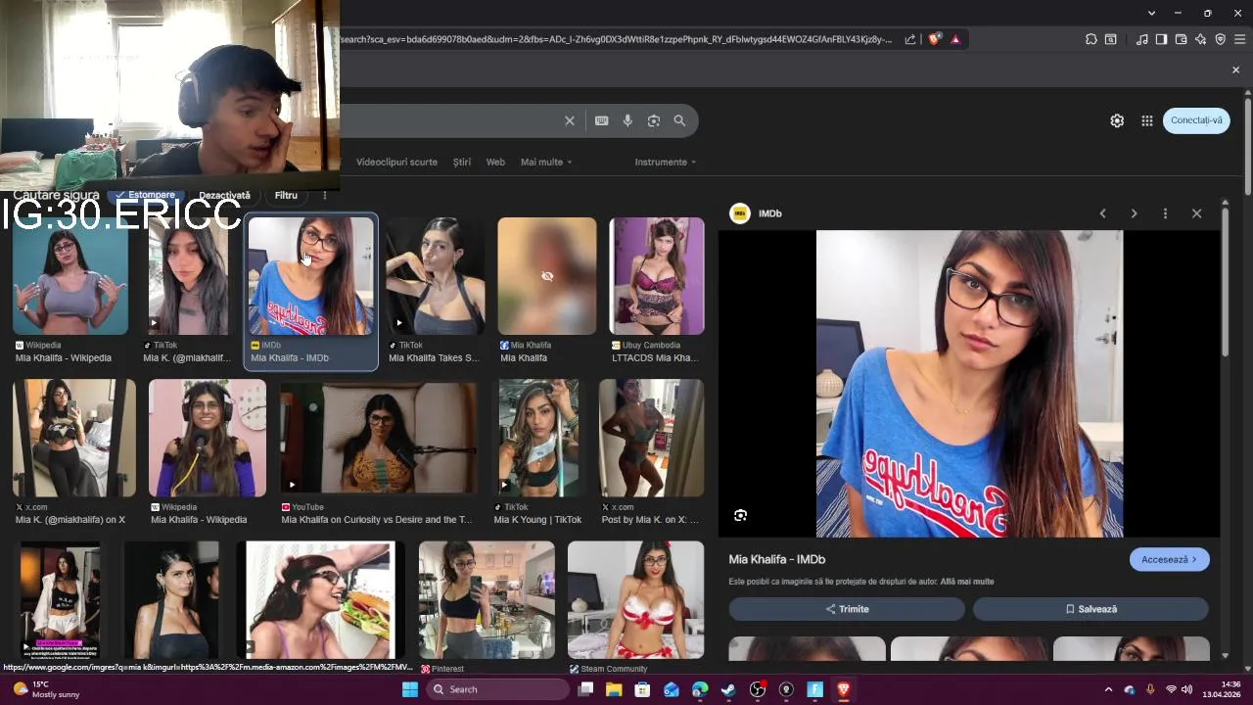Select Dezactivată safe search option
The width and height of the screenshot is (1253, 705).
tap(224, 195)
